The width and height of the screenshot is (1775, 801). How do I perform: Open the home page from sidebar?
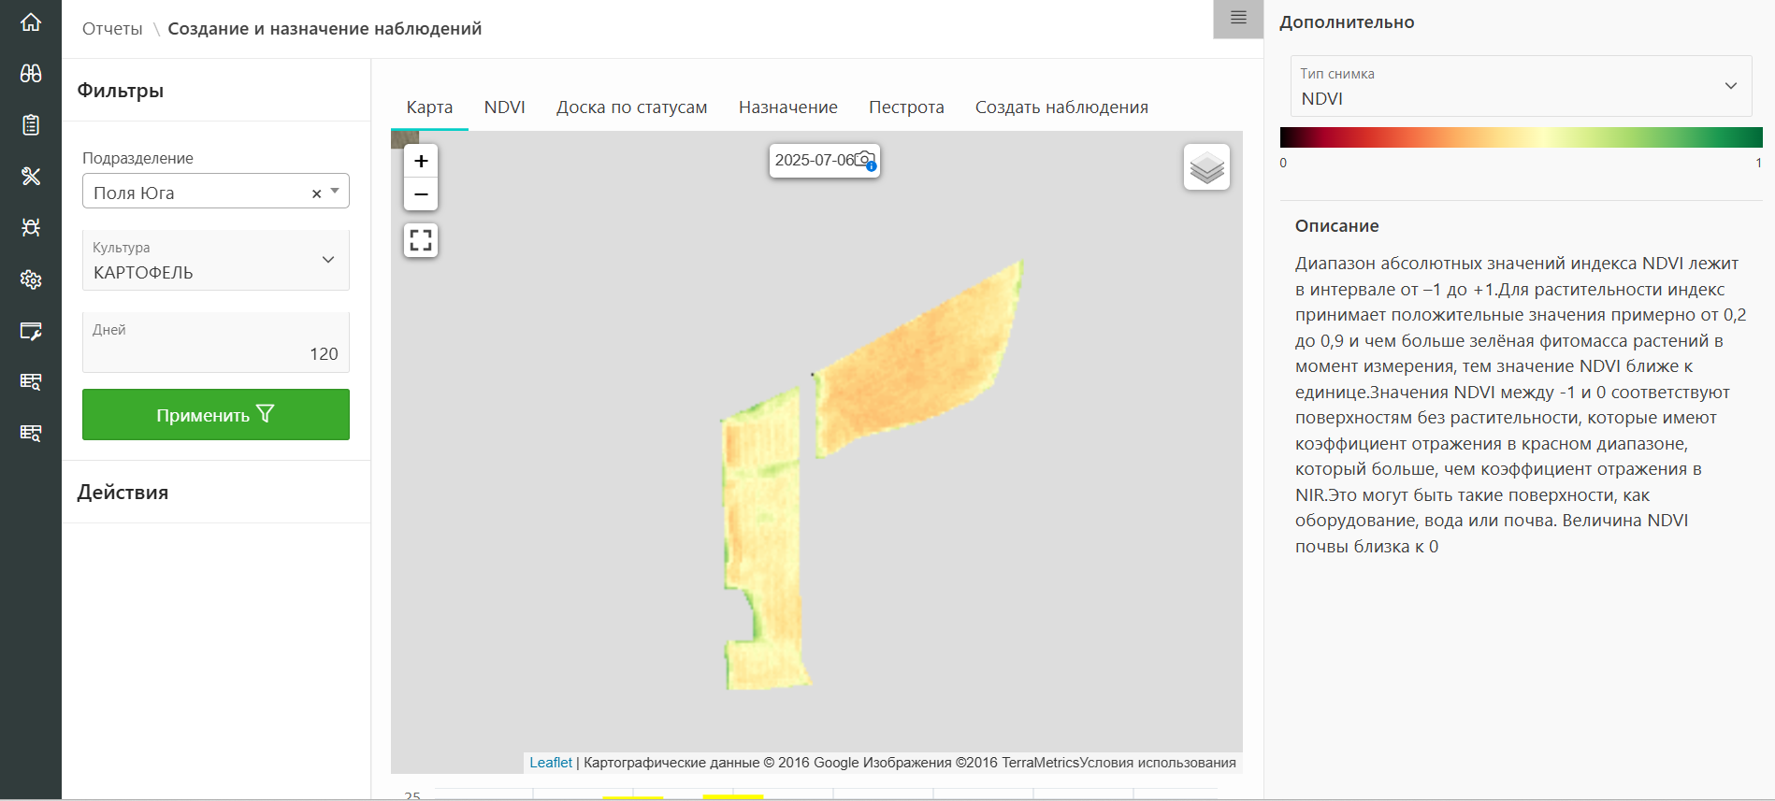click(x=31, y=22)
